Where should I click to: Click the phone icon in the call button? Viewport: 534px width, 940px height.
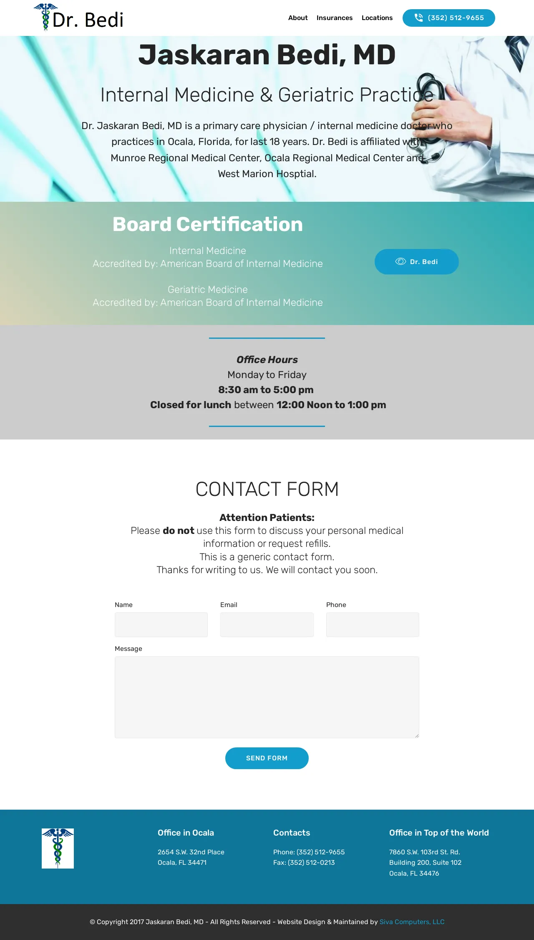click(418, 18)
